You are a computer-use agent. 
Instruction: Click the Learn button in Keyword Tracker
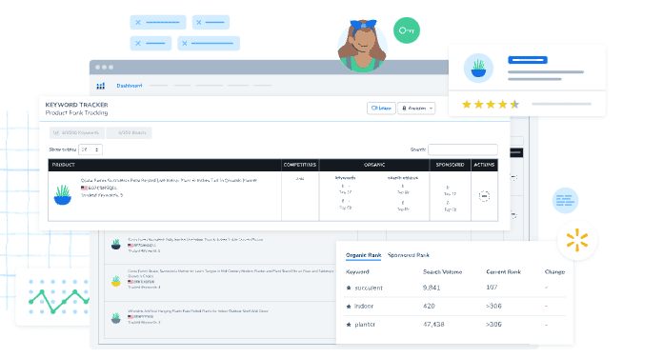pyautogui.click(x=381, y=109)
